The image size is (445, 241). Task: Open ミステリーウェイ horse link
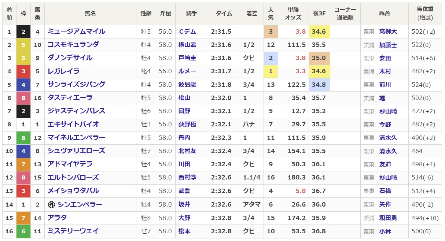[73, 231]
